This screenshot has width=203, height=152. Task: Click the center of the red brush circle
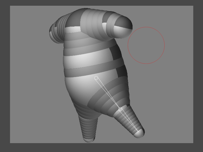(x=146, y=45)
